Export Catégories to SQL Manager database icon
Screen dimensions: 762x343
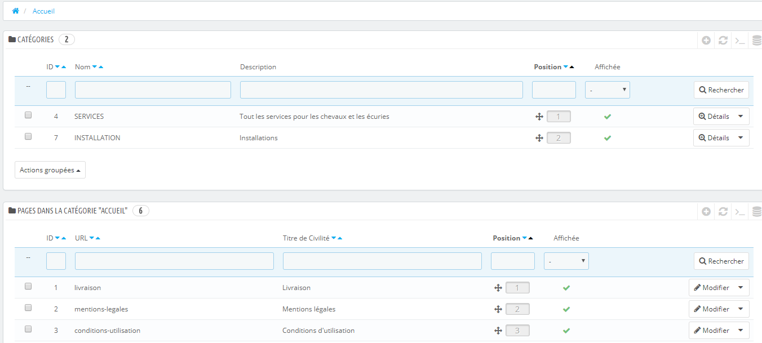coord(757,40)
